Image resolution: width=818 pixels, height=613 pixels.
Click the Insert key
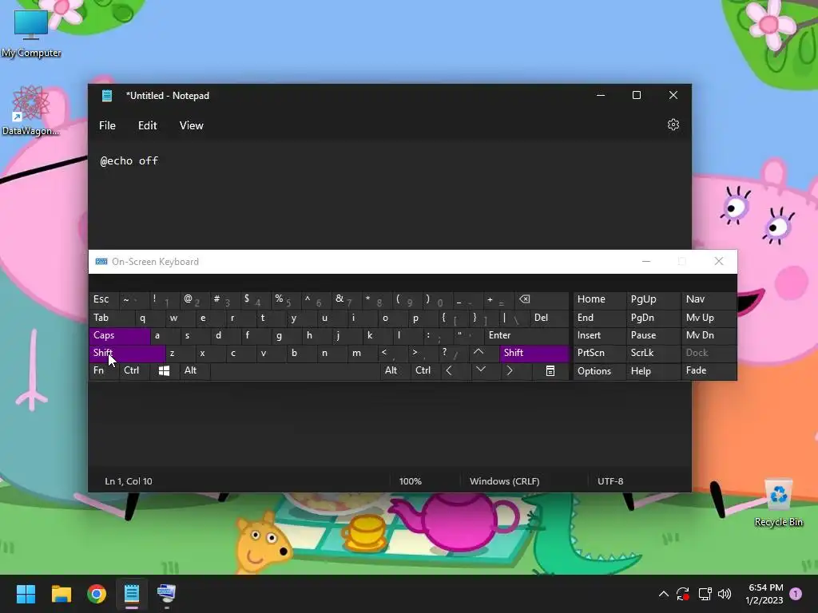[599, 336]
